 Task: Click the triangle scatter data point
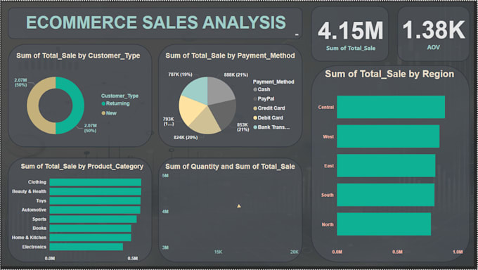point(239,206)
